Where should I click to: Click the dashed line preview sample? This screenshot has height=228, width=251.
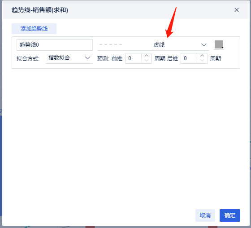pyautogui.click(x=111, y=44)
